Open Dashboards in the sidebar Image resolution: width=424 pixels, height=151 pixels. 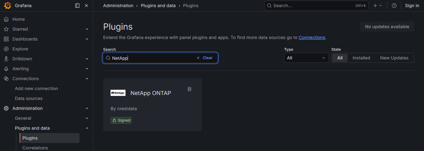click(25, 39)
